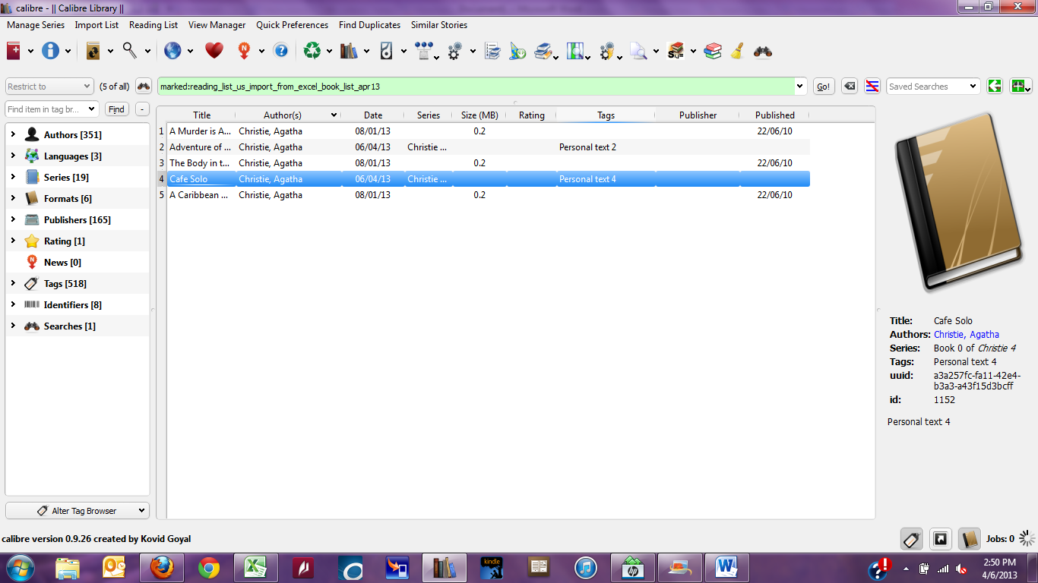The image size is (1038, 583).
Task: Click the broom clean-up icon
Action: pyautogui.click(x=737, y=51)
